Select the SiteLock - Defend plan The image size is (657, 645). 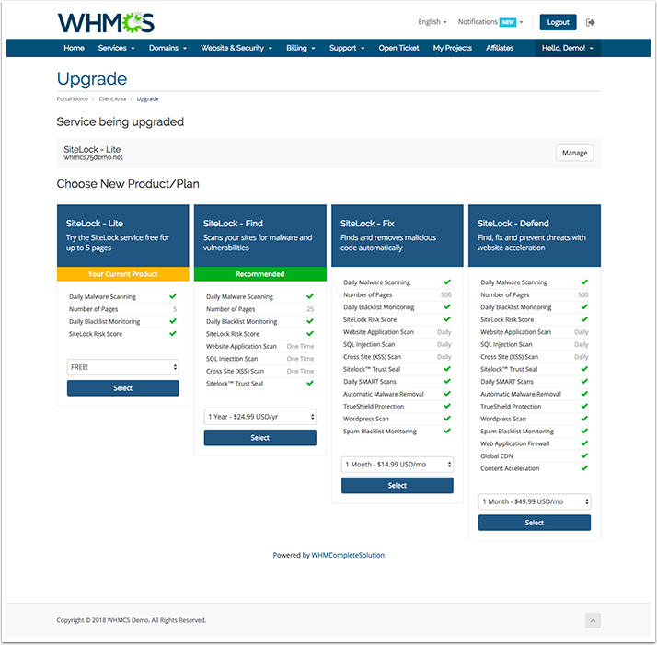[x=535, y=523]
